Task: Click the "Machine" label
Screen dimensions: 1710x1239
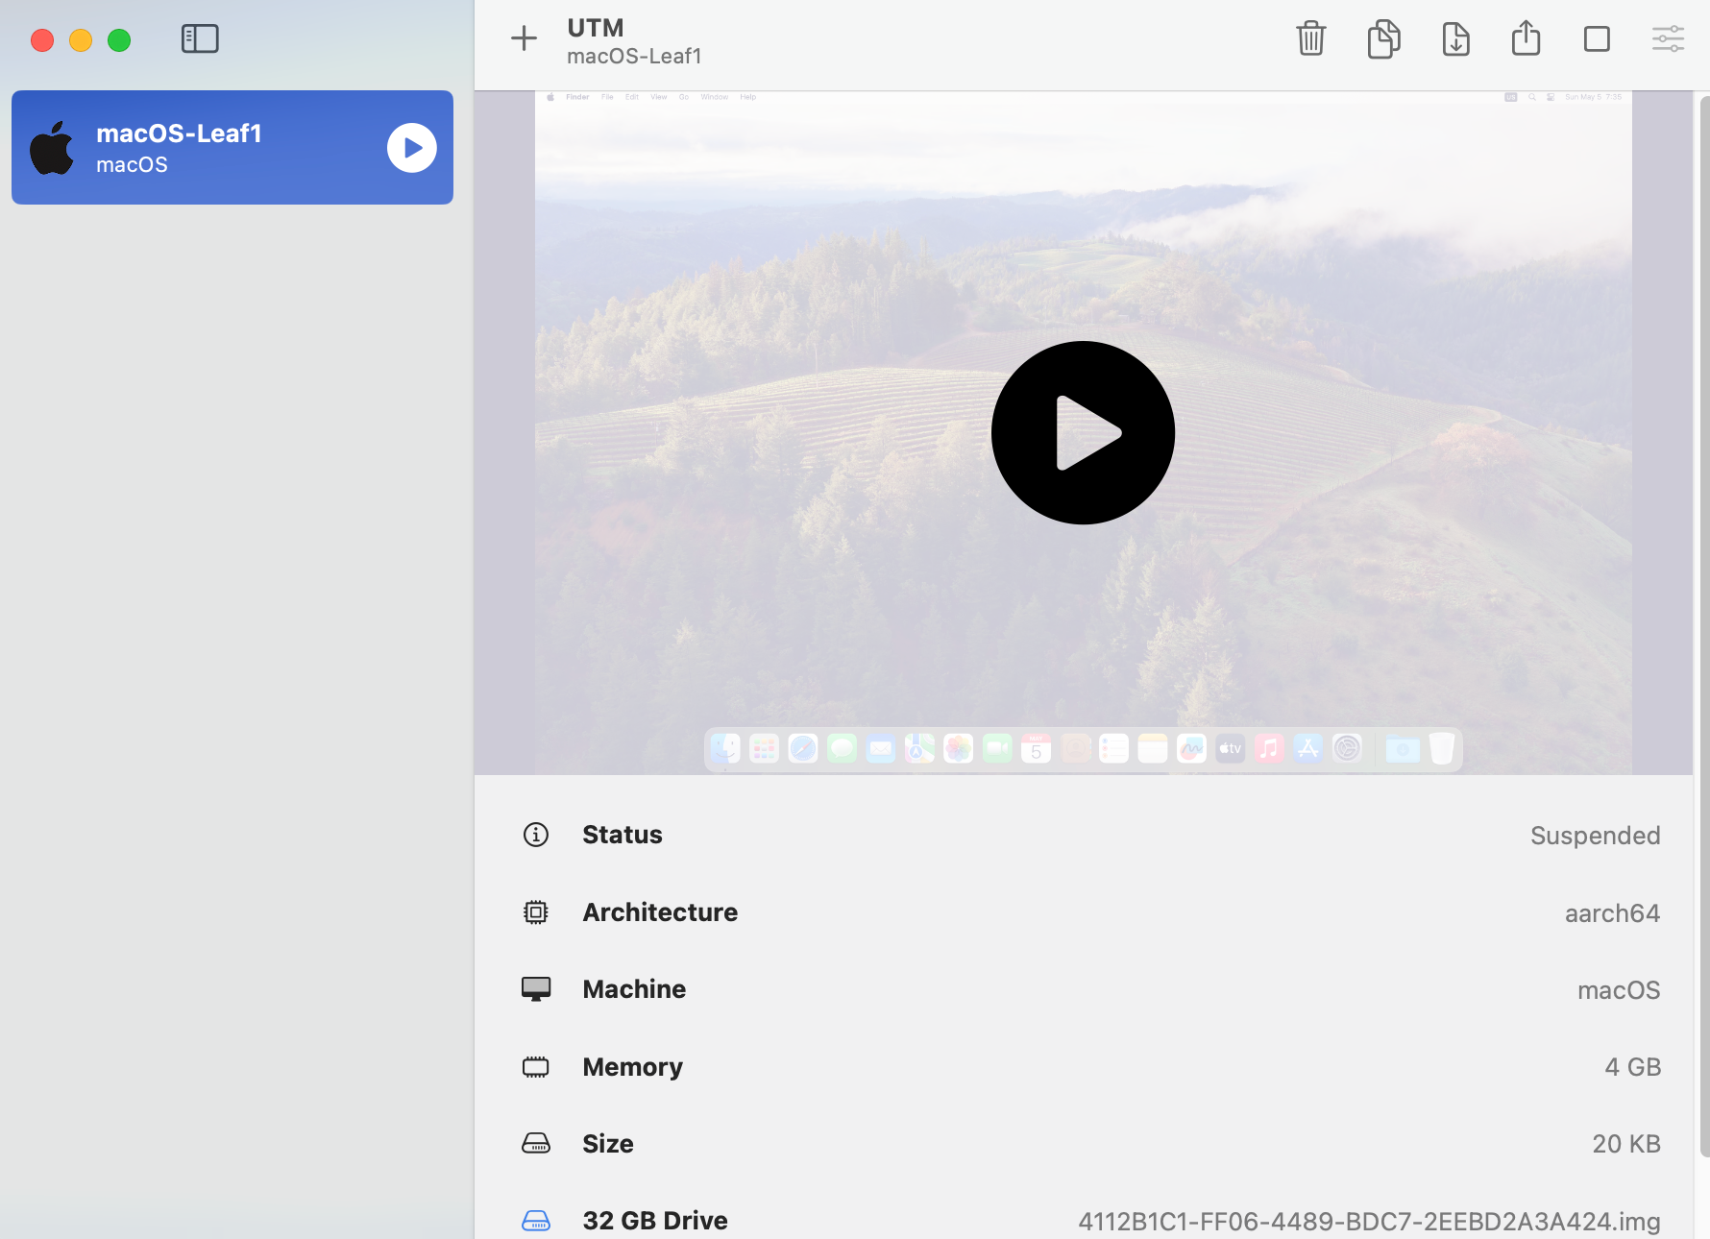Action: [x=634, y=989]
